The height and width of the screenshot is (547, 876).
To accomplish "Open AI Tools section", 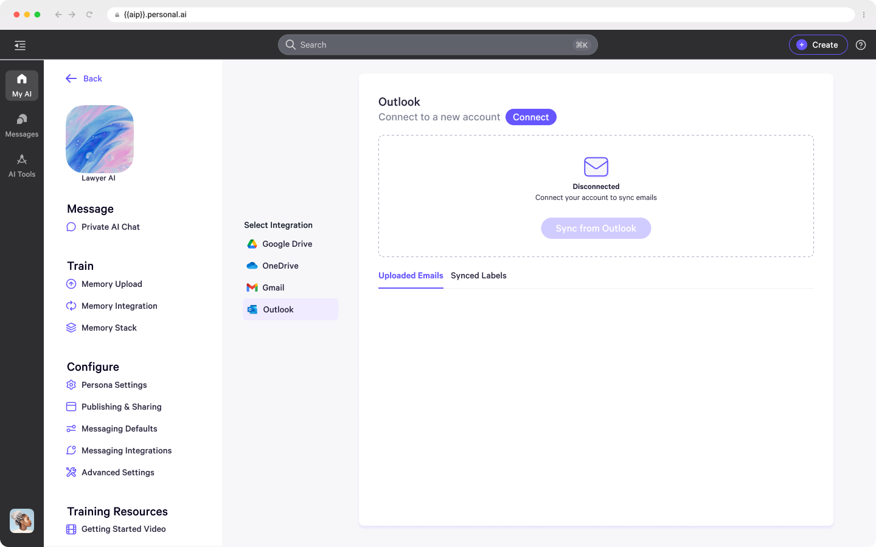I will click(x=22, y=166).
